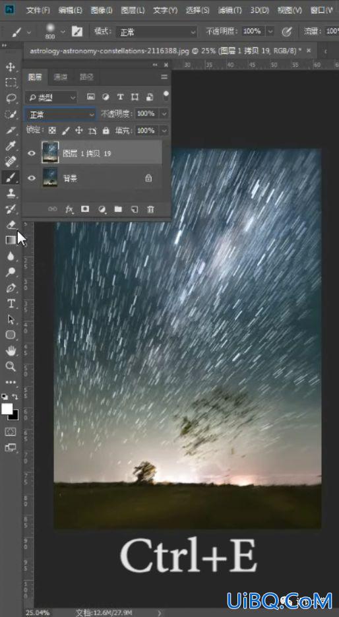
Task: Lock image pixels
Action: (x=66, y=130)
